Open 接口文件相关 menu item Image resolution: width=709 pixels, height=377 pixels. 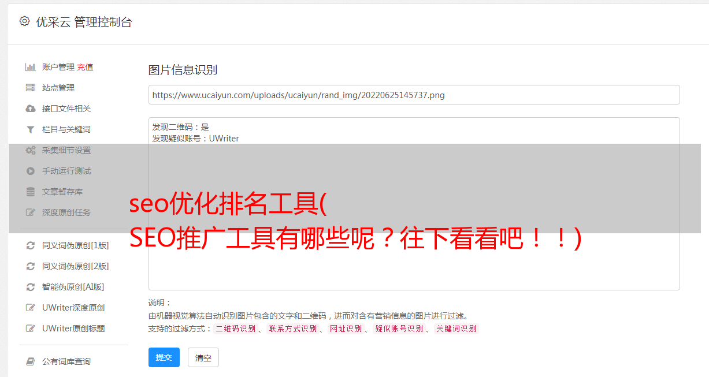click(x=66, y=109)
